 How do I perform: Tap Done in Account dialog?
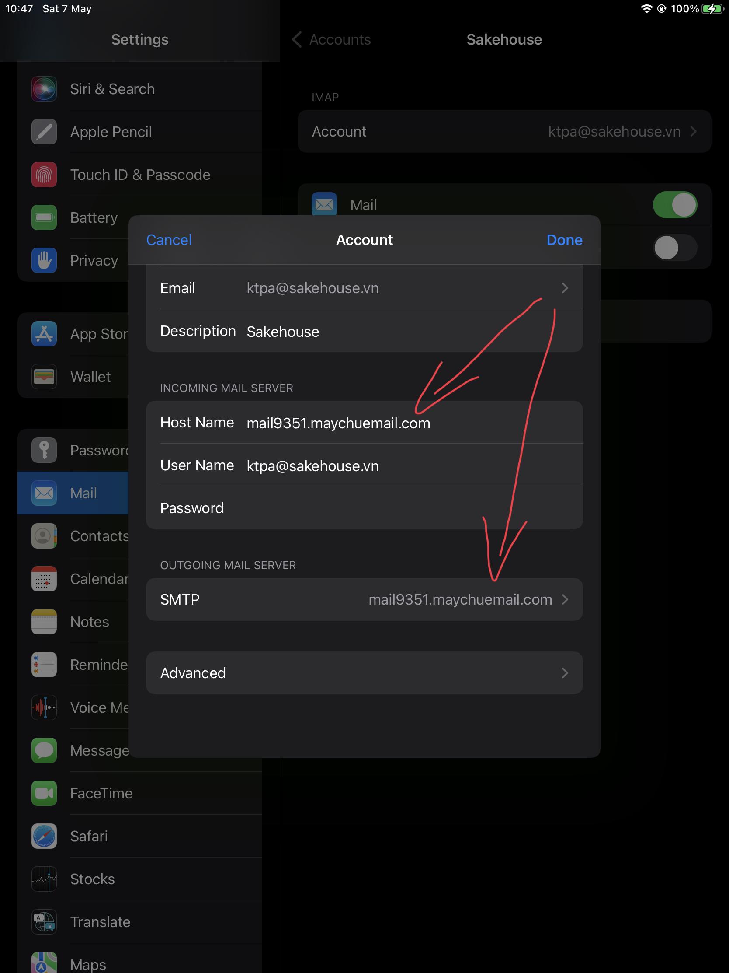pos(564,240)
